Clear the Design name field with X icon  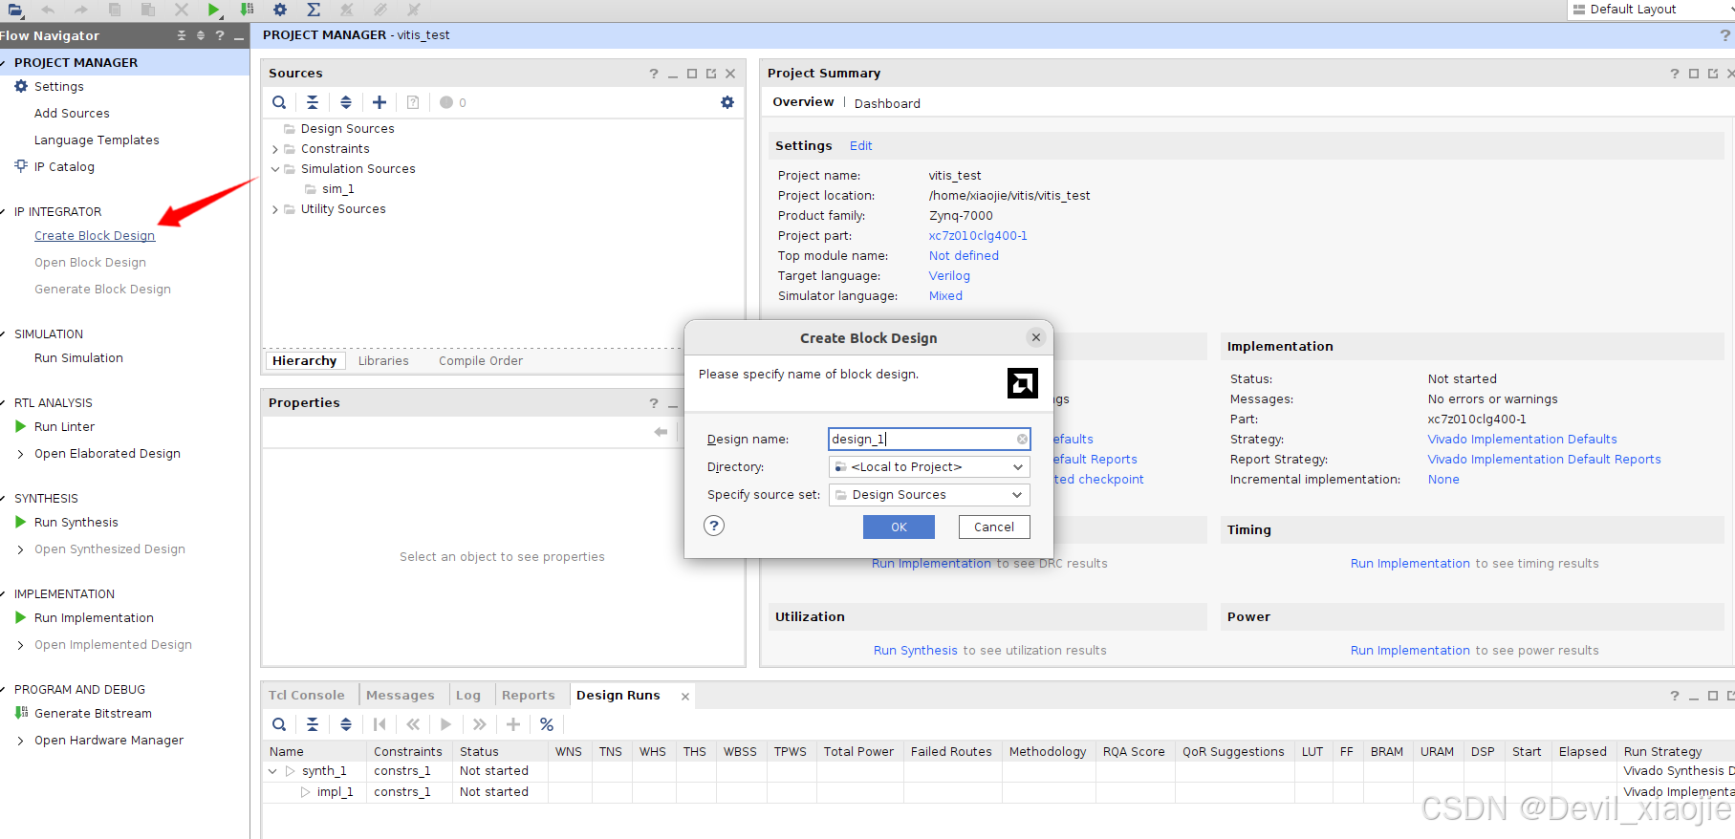[1022, 440]
